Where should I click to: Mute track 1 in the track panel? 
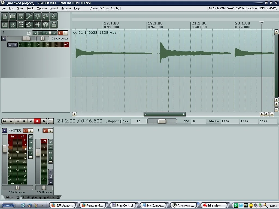pos(60,33)
